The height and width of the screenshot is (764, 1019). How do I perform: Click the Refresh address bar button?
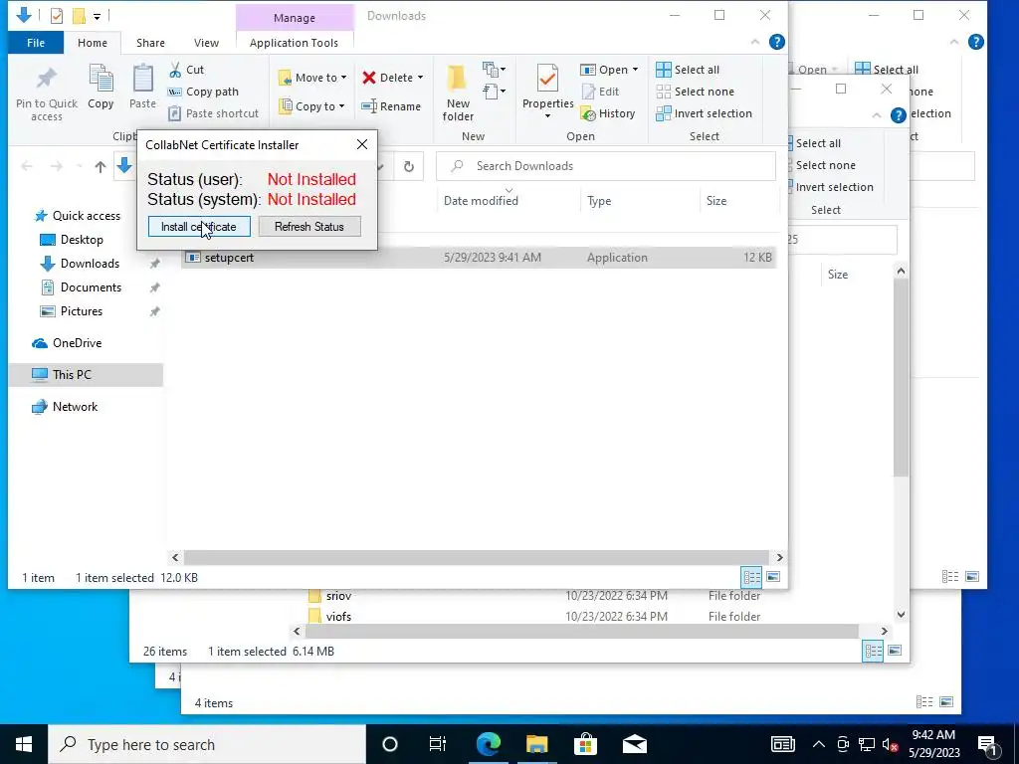coord(409,167)
